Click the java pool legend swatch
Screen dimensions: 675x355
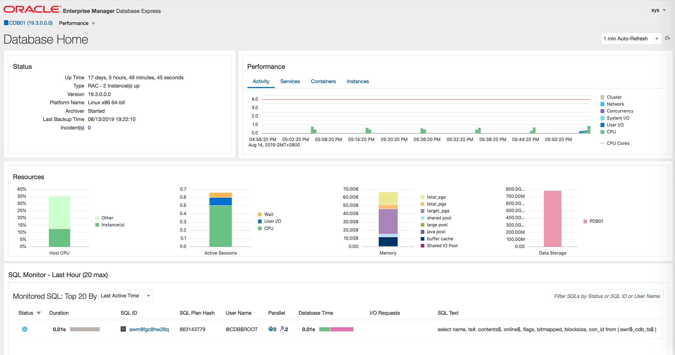[x=422, y=232]
